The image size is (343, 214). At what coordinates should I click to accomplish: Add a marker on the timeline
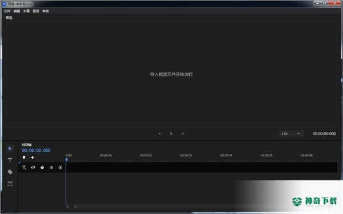click(24, 158)
